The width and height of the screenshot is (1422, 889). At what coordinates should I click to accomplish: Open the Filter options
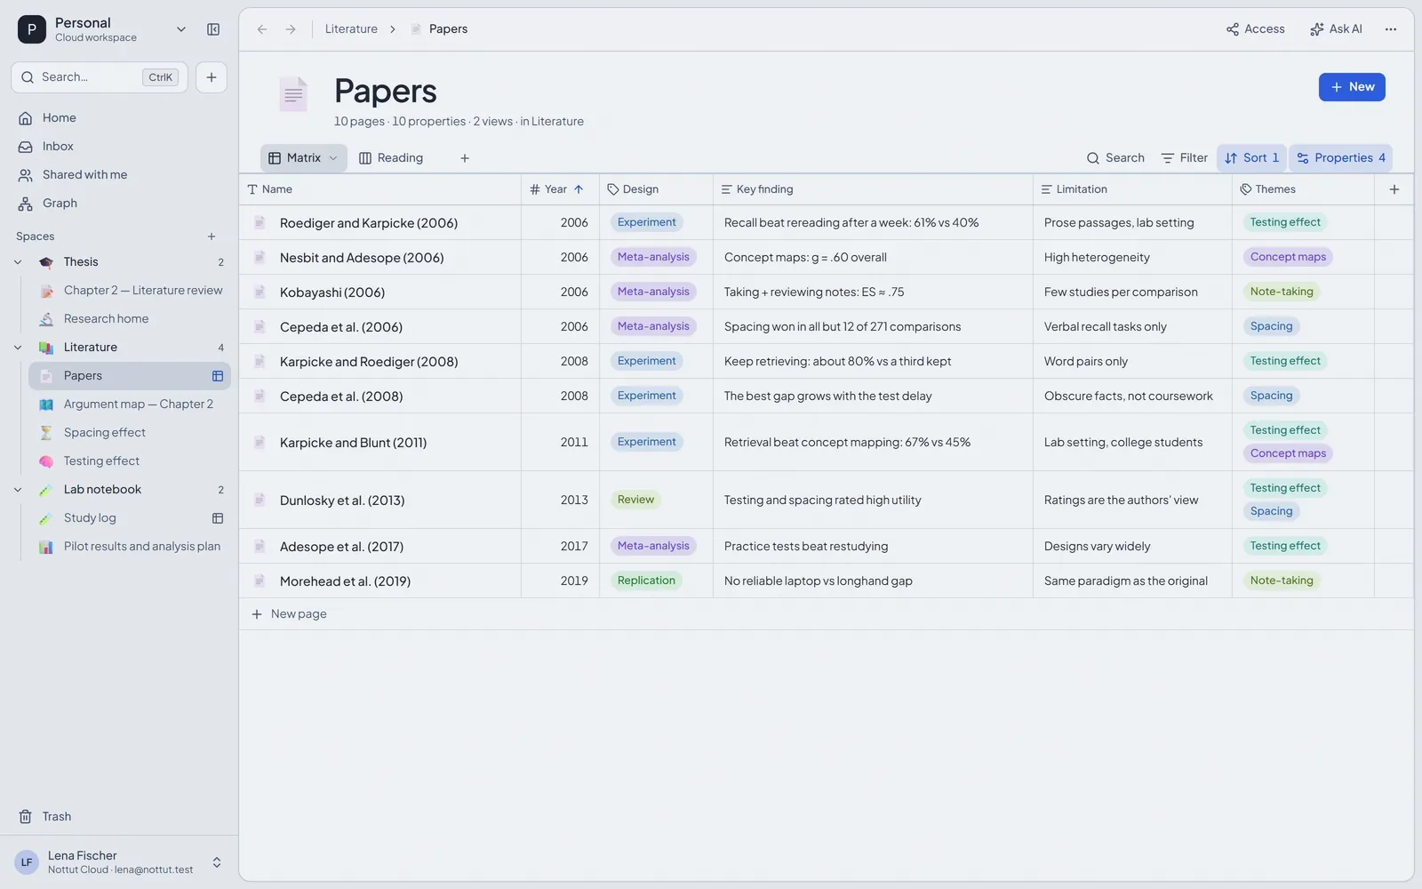tap(1185, 158)
